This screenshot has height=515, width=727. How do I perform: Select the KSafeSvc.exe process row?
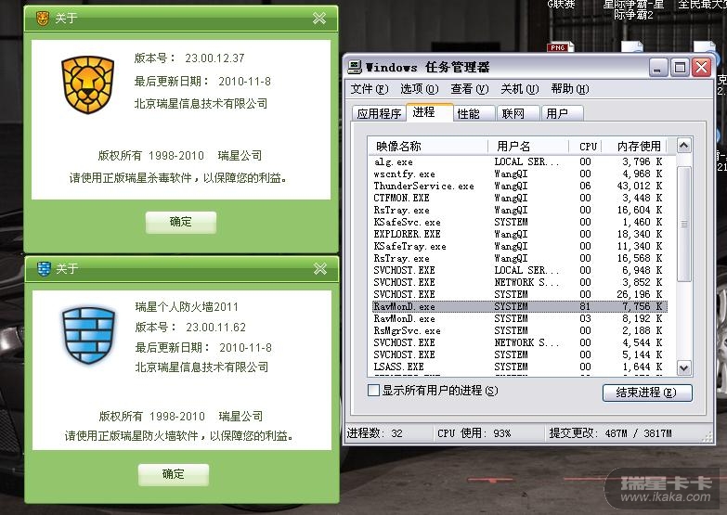[519, 222]
